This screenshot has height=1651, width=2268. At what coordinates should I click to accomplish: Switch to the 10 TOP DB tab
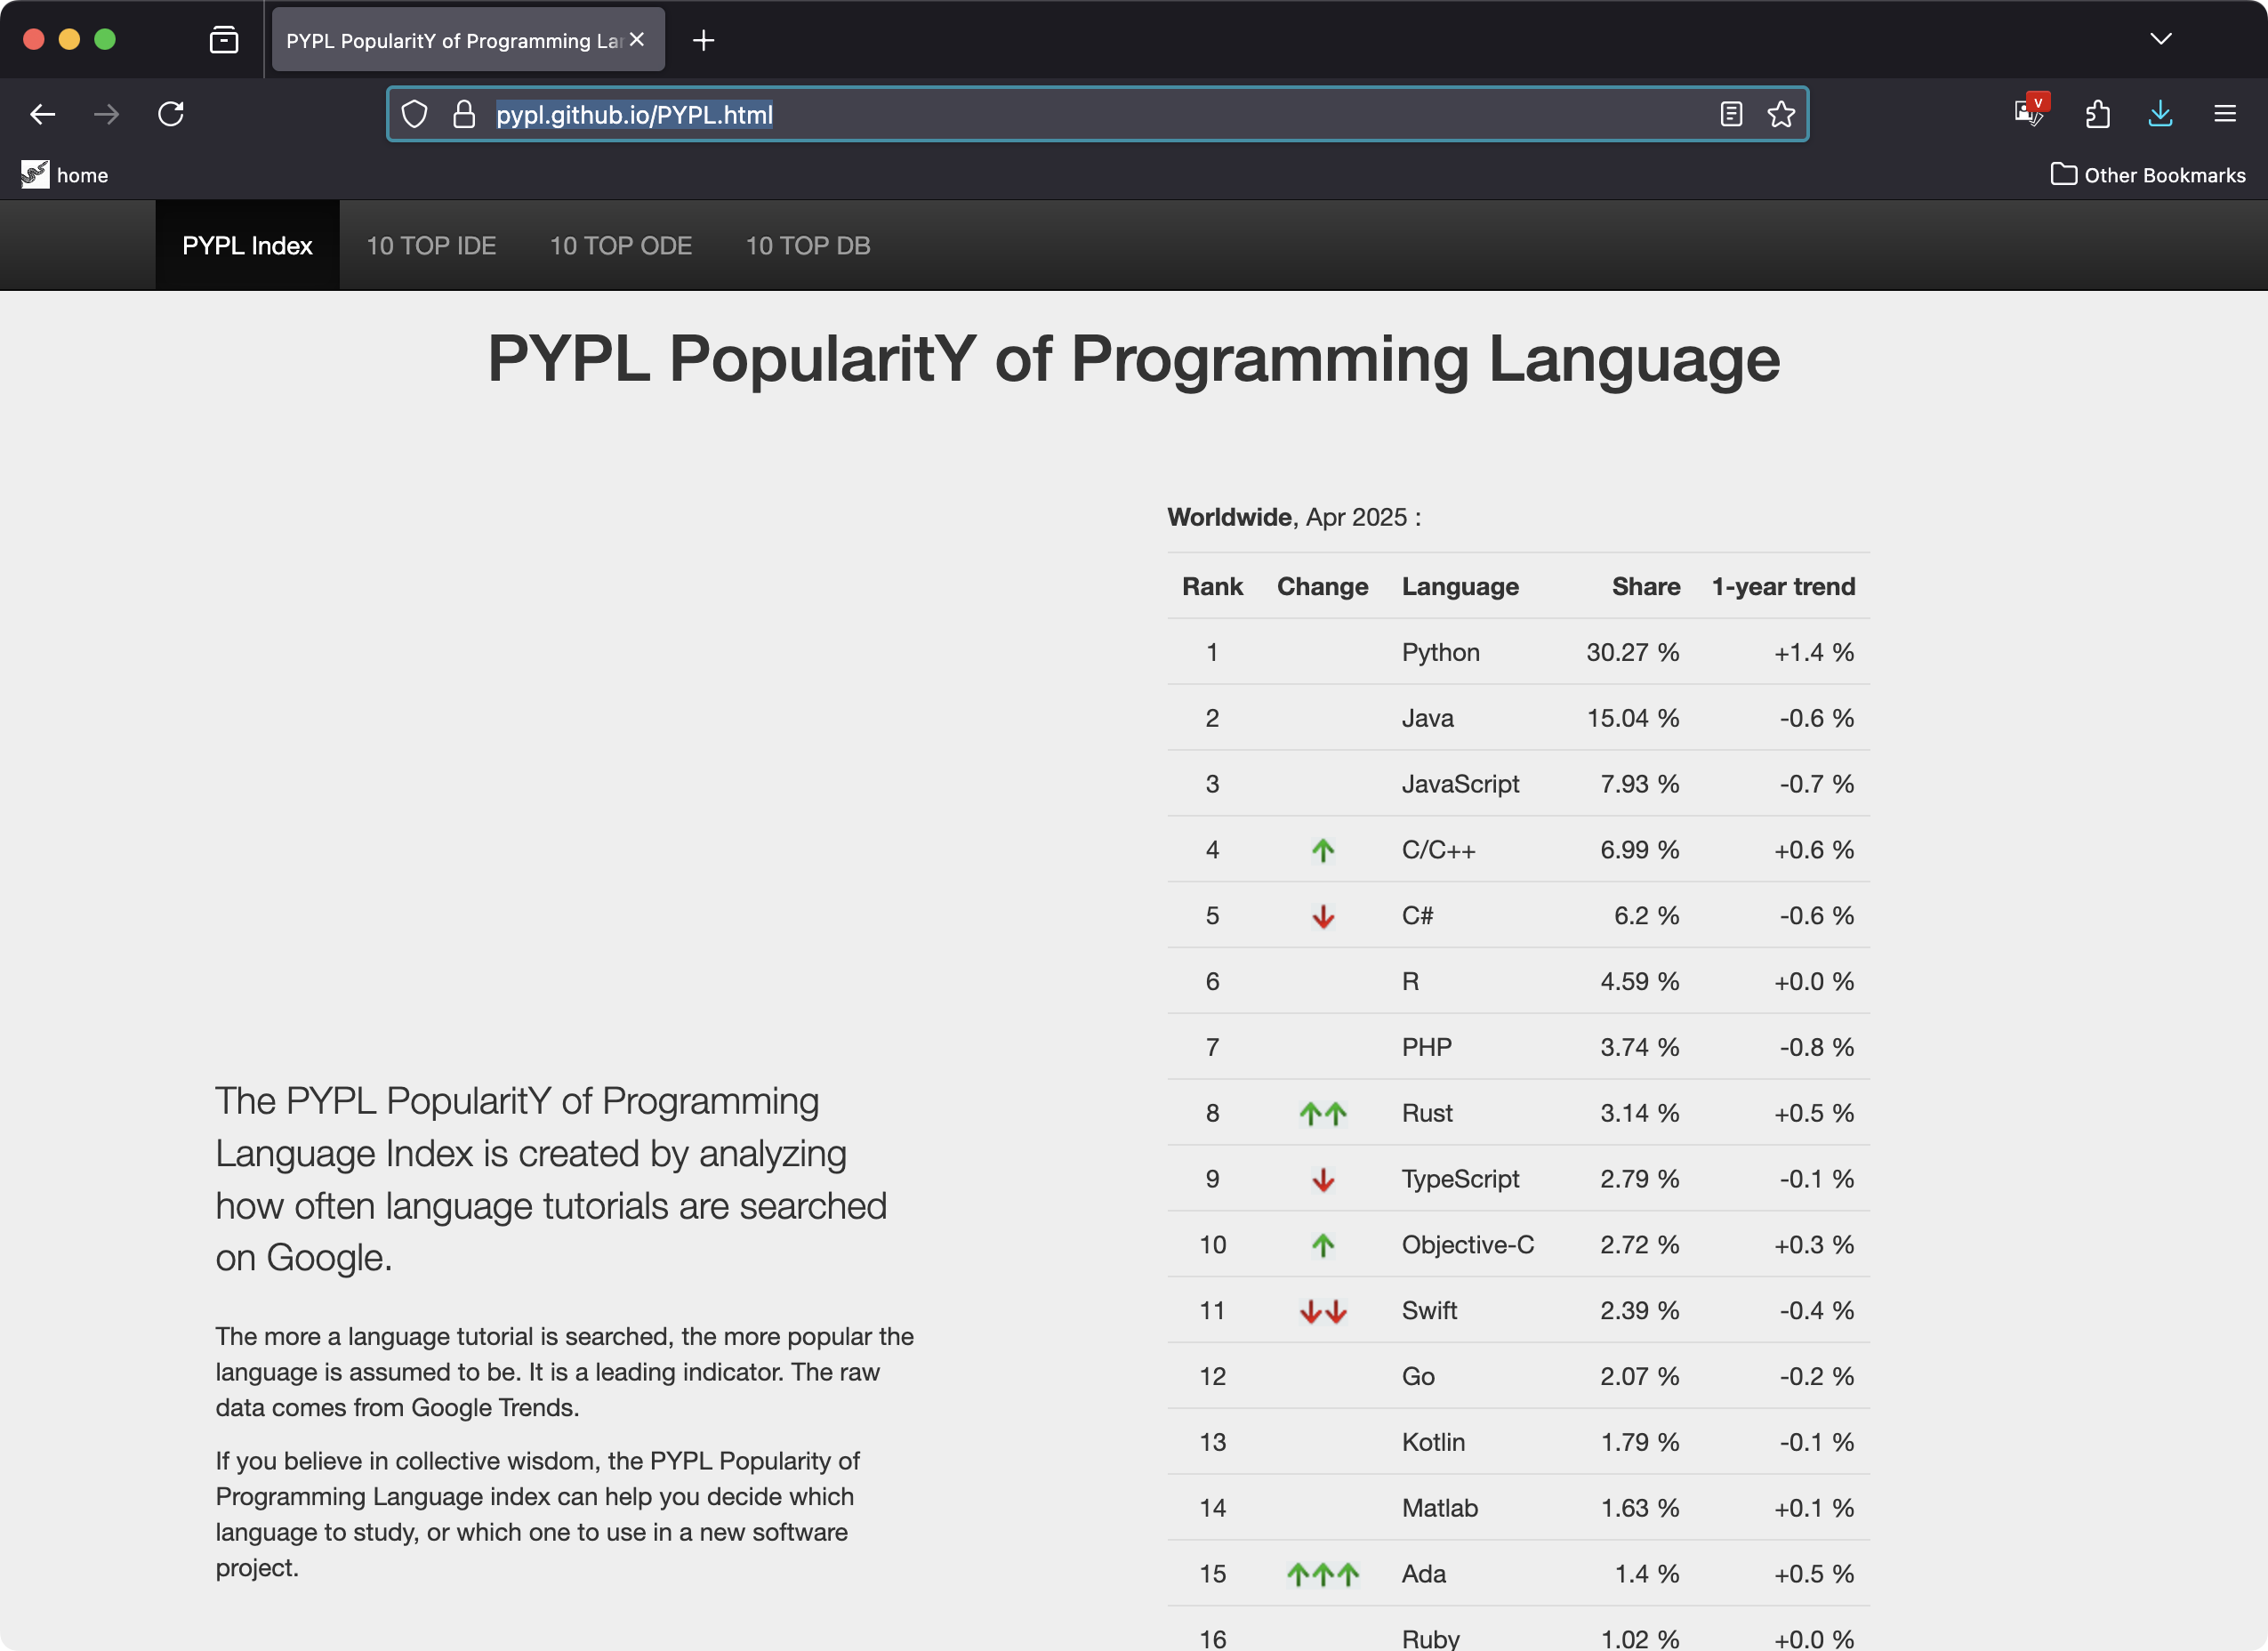tap(807, 246)
